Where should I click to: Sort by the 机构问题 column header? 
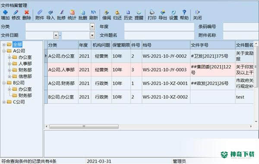pos(101,45)
